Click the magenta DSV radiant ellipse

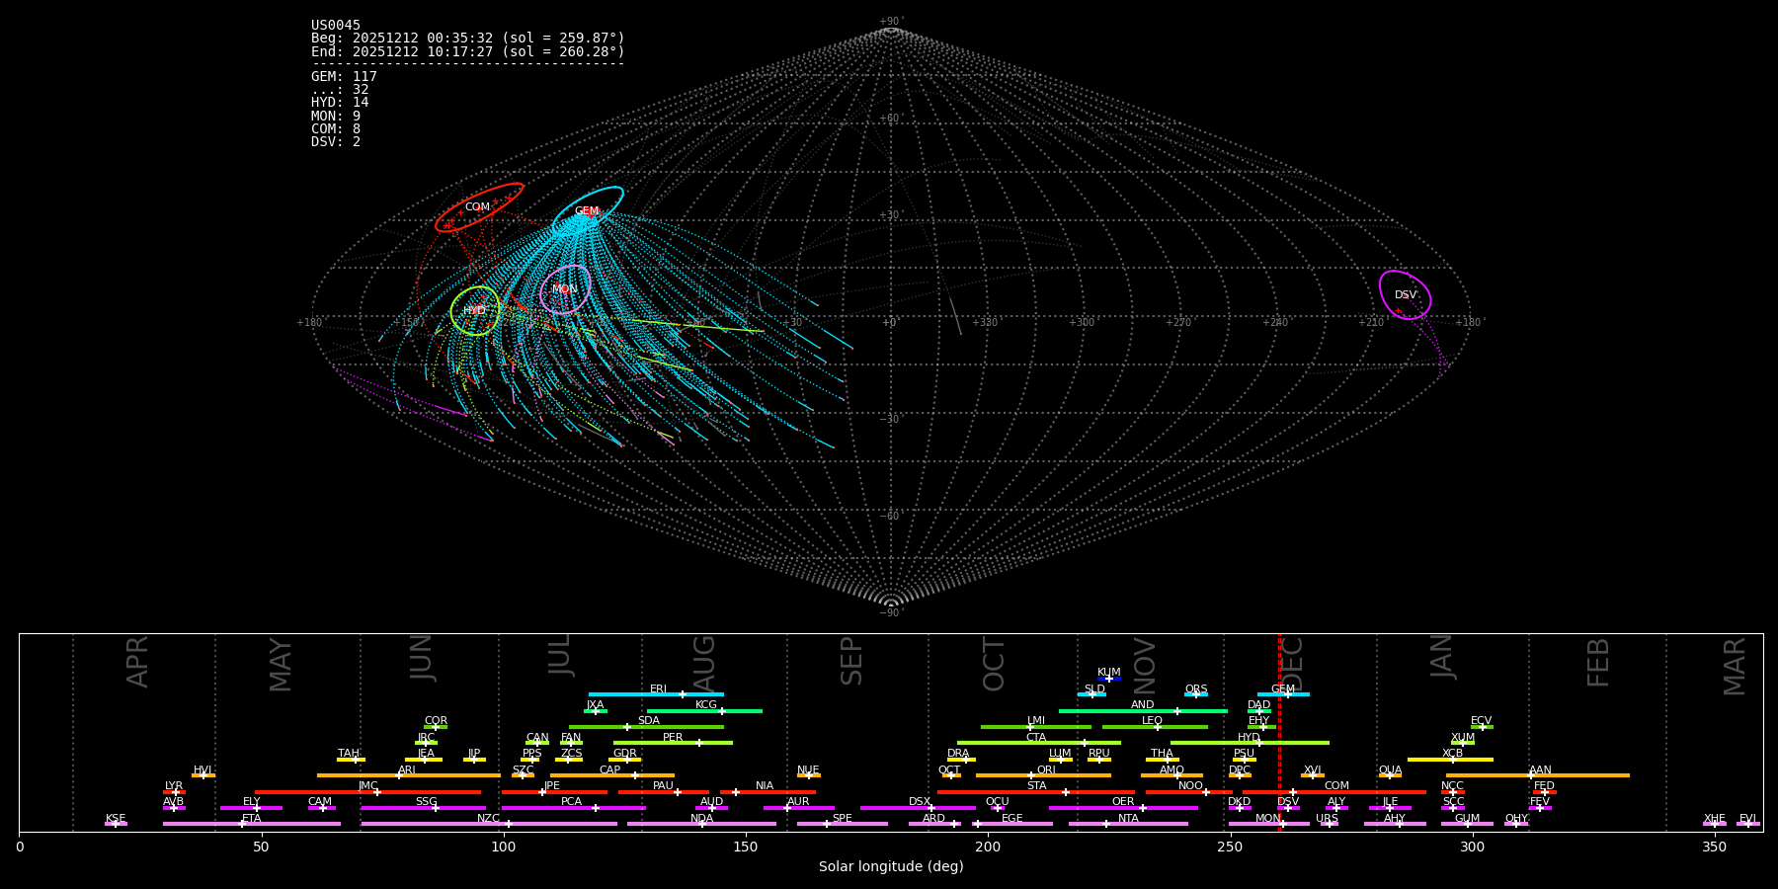click(x=1405, y=294)
